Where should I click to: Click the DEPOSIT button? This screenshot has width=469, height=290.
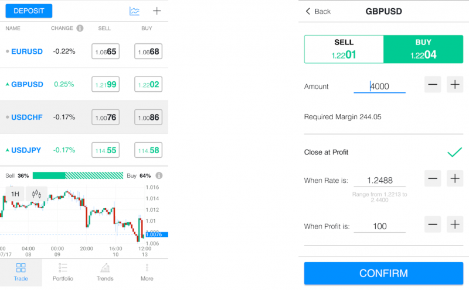pyautogui.click(x=29, y=11)
